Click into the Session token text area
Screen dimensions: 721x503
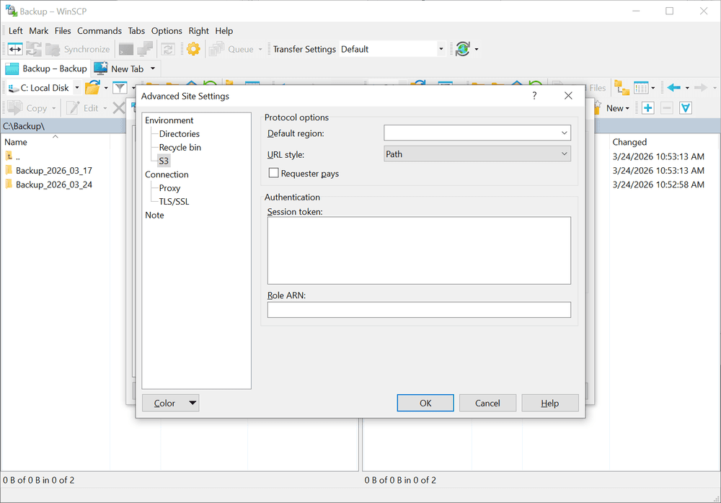[419, 251]
